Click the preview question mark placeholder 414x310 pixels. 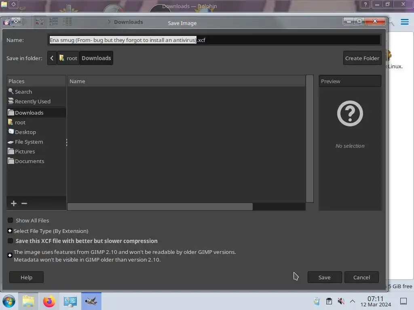pyautogui.click(x=350, y=113)
